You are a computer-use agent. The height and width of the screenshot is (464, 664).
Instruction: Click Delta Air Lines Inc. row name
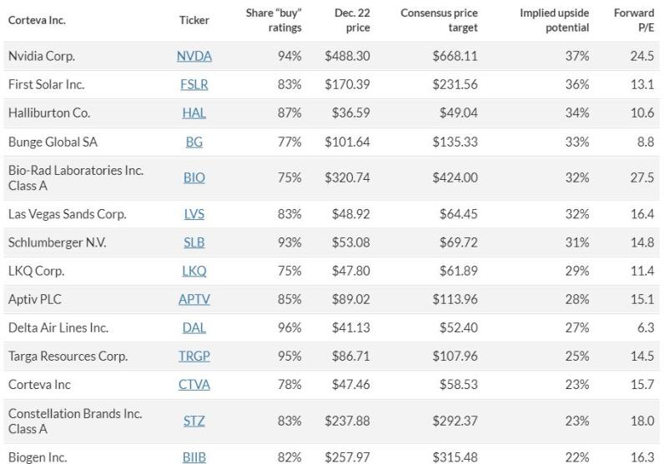coord(58,328)
